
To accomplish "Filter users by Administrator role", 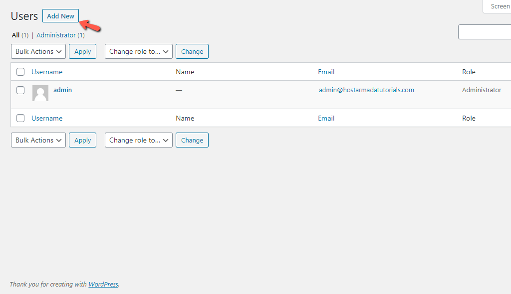I will pyautogui.click(x=56, y=35).
